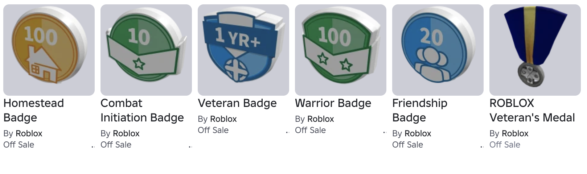Click Roblox creator link under Homestead Badge
Viewport: 587px width, 174px height.
pos(29,133)
